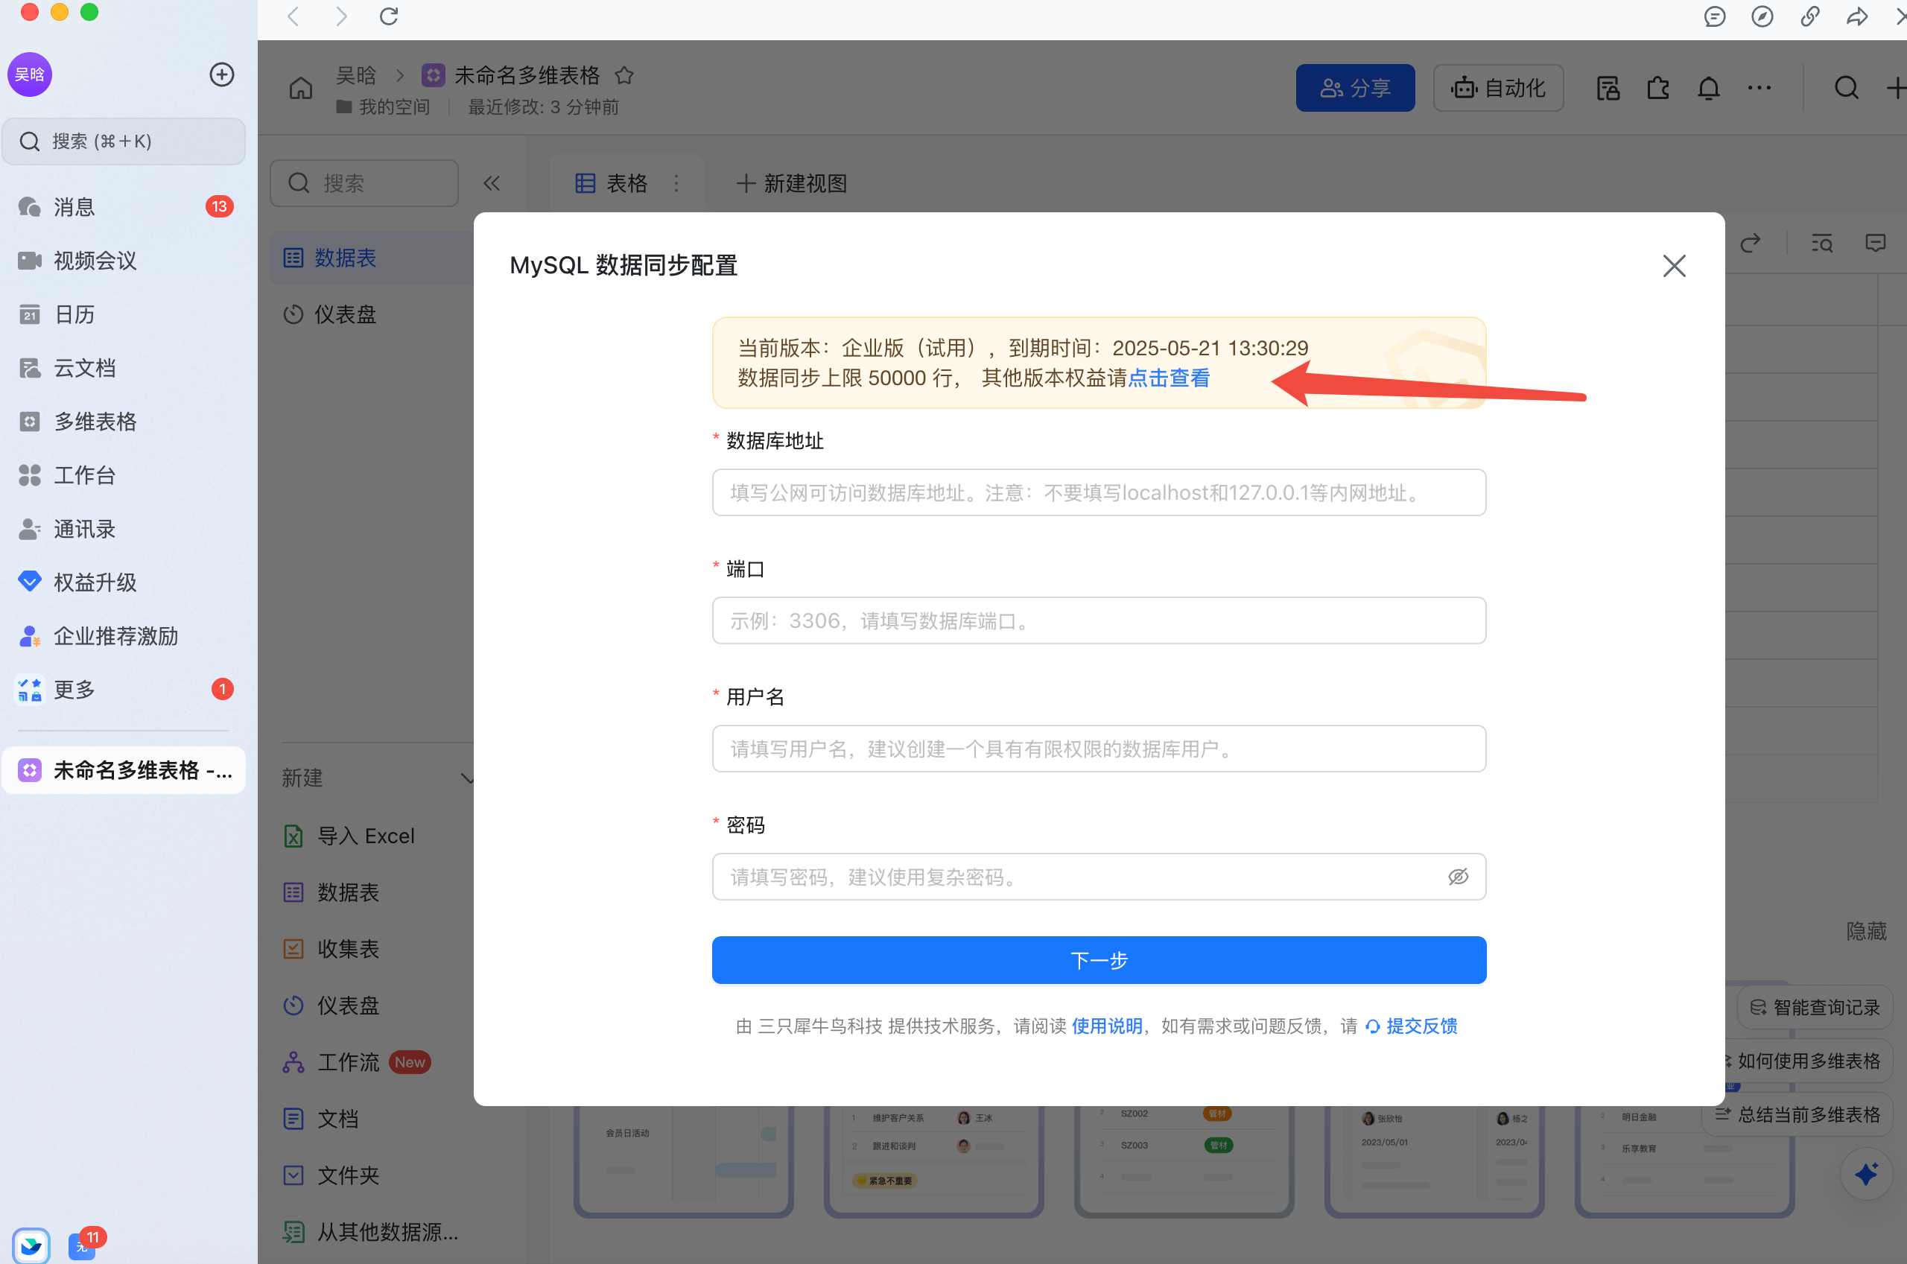Screen dimensions: 1907x1264
Task: Open 多维表格 in the sidebar
Action: [x=124, y=422]
